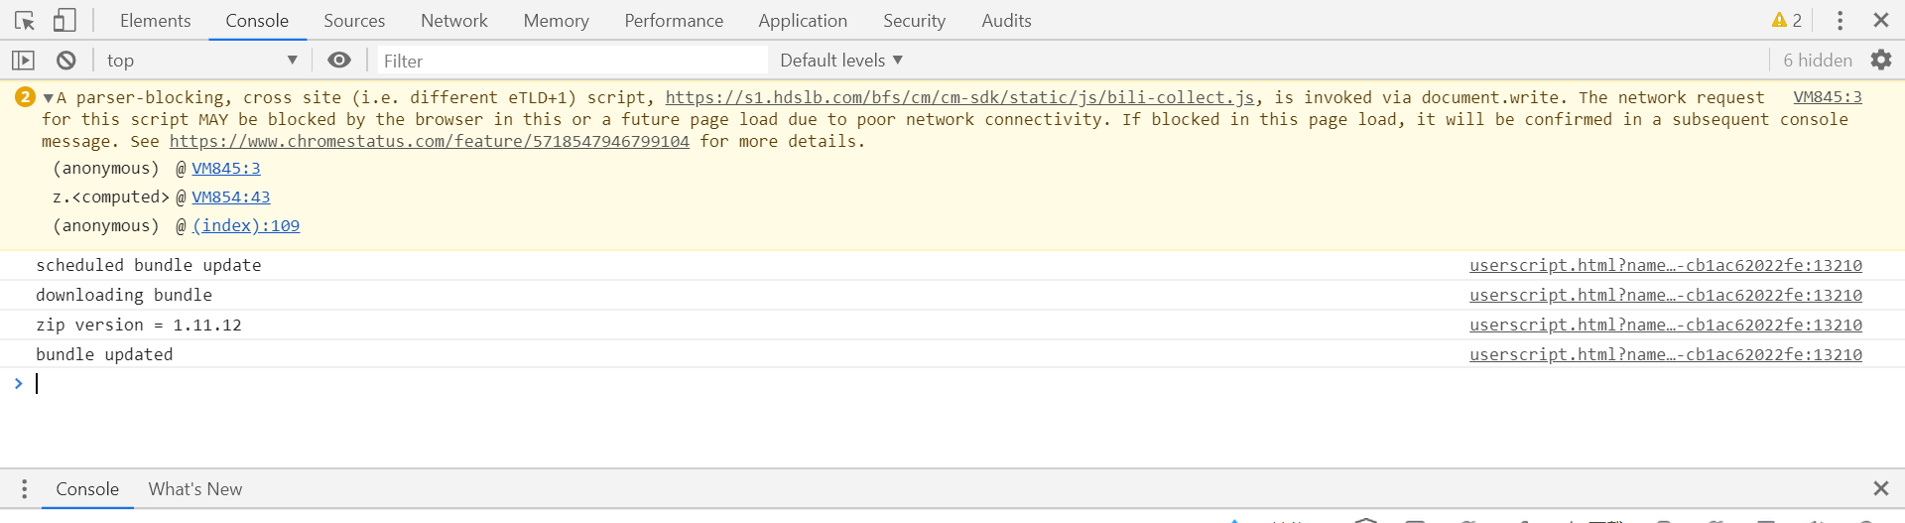The width and height of the screenshot is (1905, 523).
Task: Switch to the Sources tab
Action: 354,21
